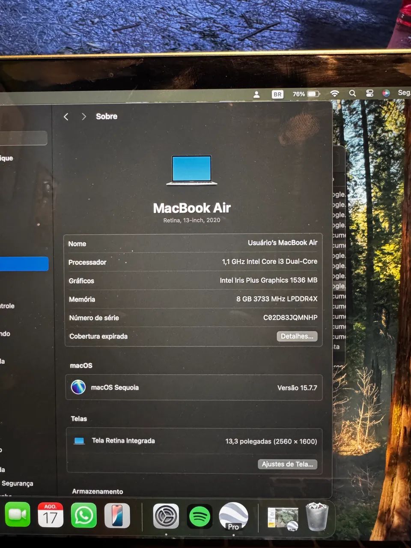The height and width of the screenshot is (548, 411).
Task: Open the user account menu bar icon
Action: click(256, 94)
